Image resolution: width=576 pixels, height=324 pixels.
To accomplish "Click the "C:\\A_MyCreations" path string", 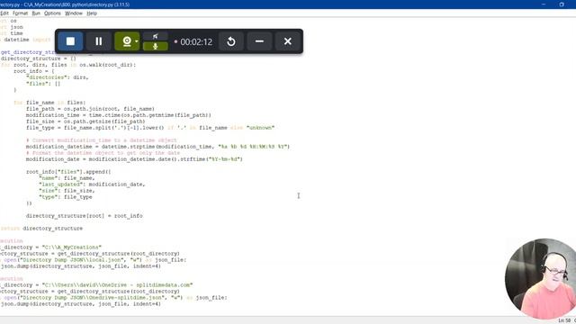I will (x=72, y=247).
